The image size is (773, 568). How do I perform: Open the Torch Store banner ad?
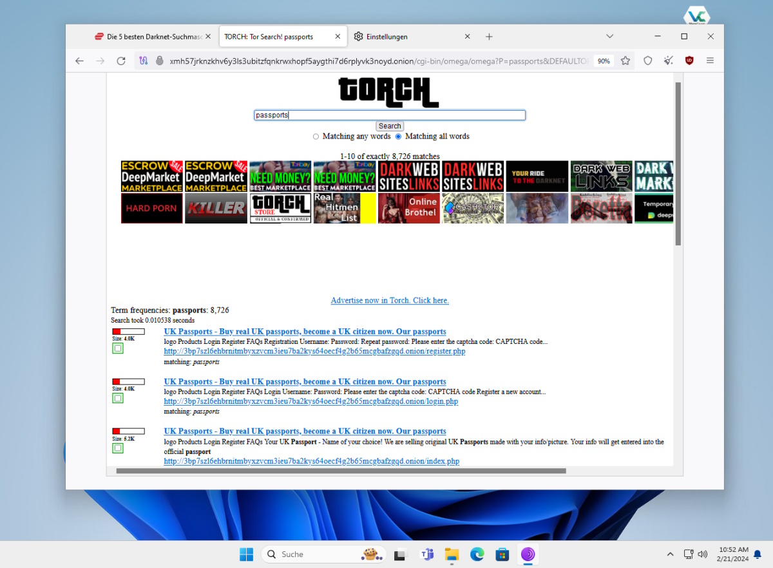coord(280,208)
